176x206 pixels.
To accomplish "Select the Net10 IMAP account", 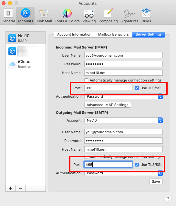I will [26, 38].
